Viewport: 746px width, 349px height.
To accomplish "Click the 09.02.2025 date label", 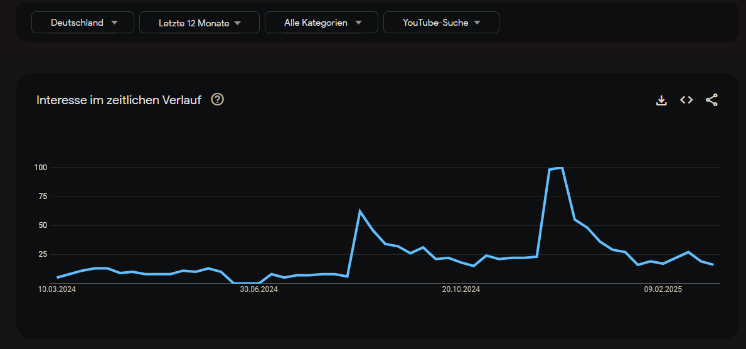I will pyautogui.click(x=663, y=289).
